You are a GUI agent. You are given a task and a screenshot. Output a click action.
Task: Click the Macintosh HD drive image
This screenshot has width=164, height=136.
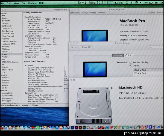click(94, 106)
